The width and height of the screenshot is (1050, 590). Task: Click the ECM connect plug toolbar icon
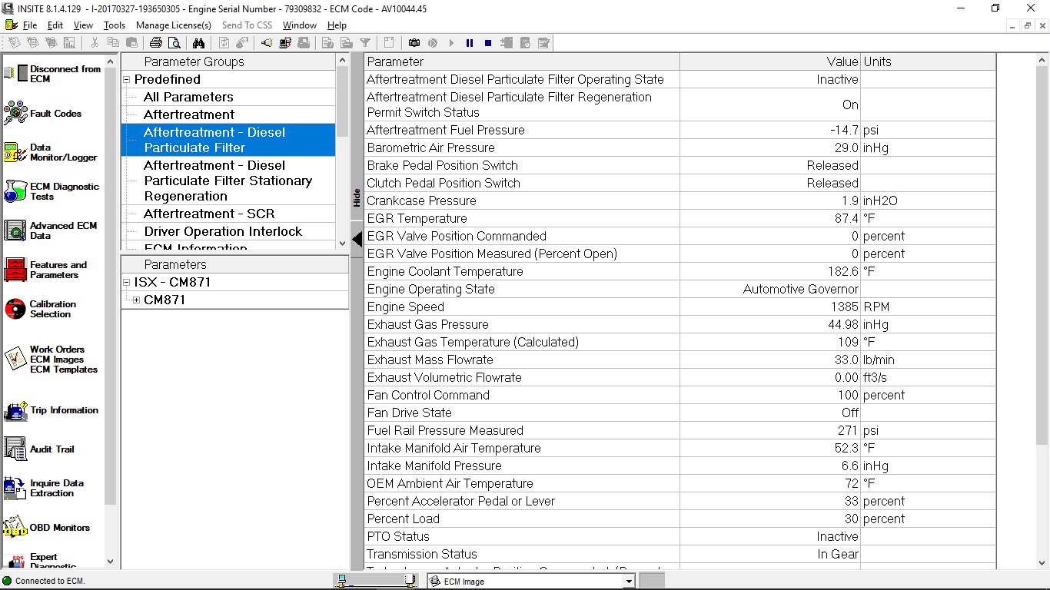click(266, 43)
